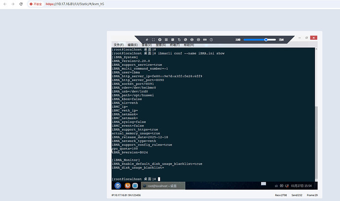Open the 文件(F) menu in terminal
This screenshot has width=340, height=201.
tap(119, 45)
